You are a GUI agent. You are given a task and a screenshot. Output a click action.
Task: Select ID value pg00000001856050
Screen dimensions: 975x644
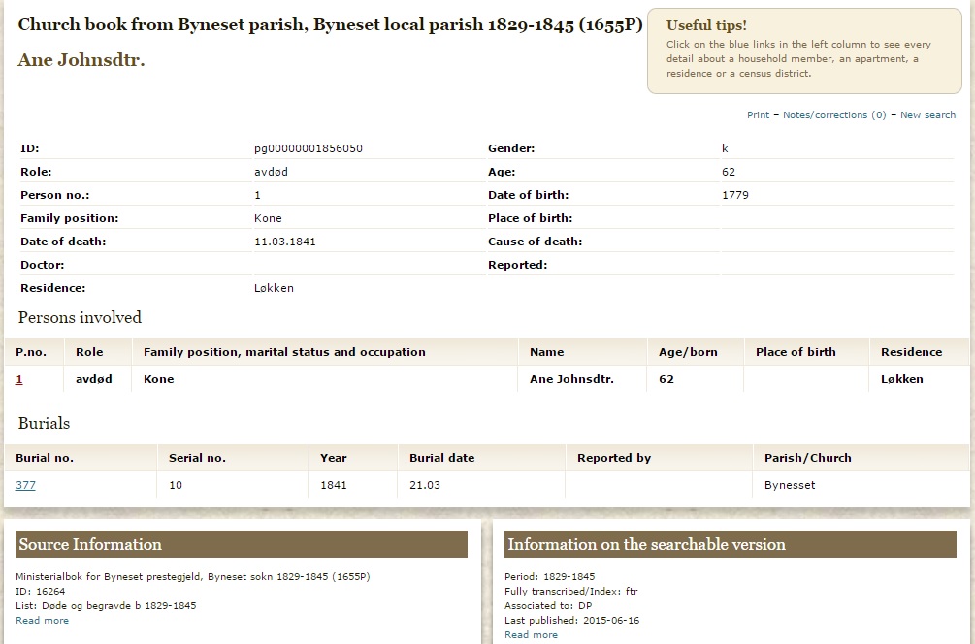[309, 148]
